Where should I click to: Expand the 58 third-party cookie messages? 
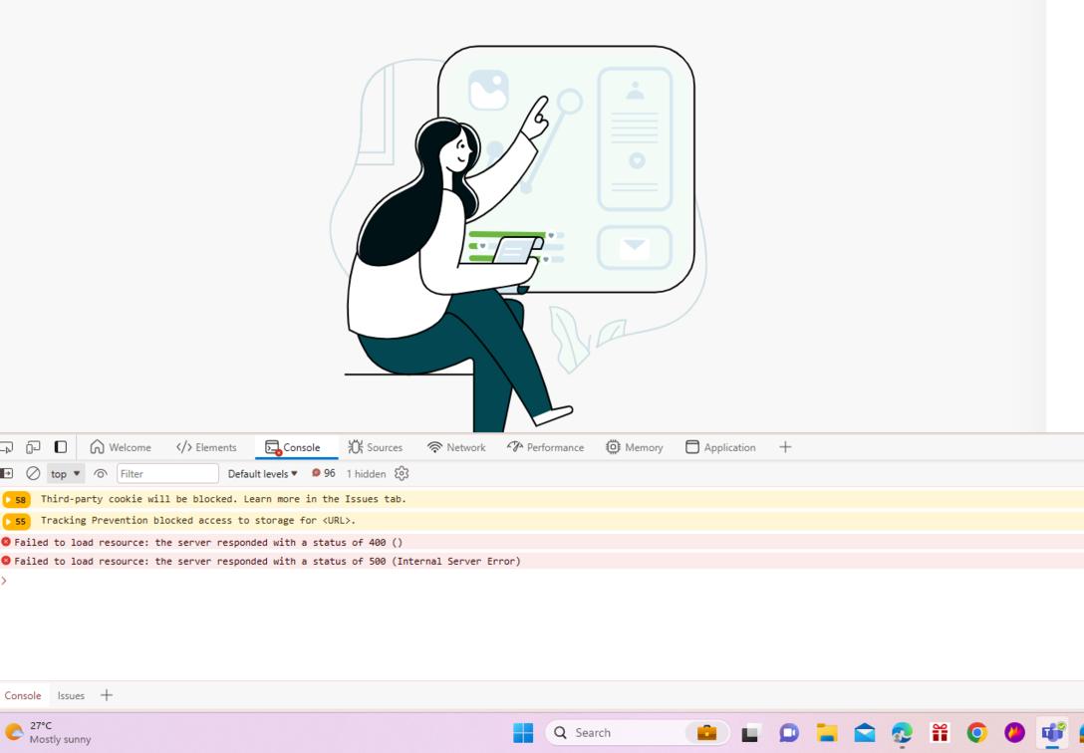pos(16,500)
